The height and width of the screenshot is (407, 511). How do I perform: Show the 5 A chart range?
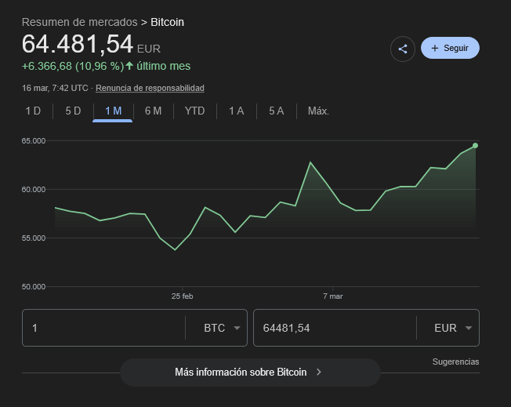(277, 111)
